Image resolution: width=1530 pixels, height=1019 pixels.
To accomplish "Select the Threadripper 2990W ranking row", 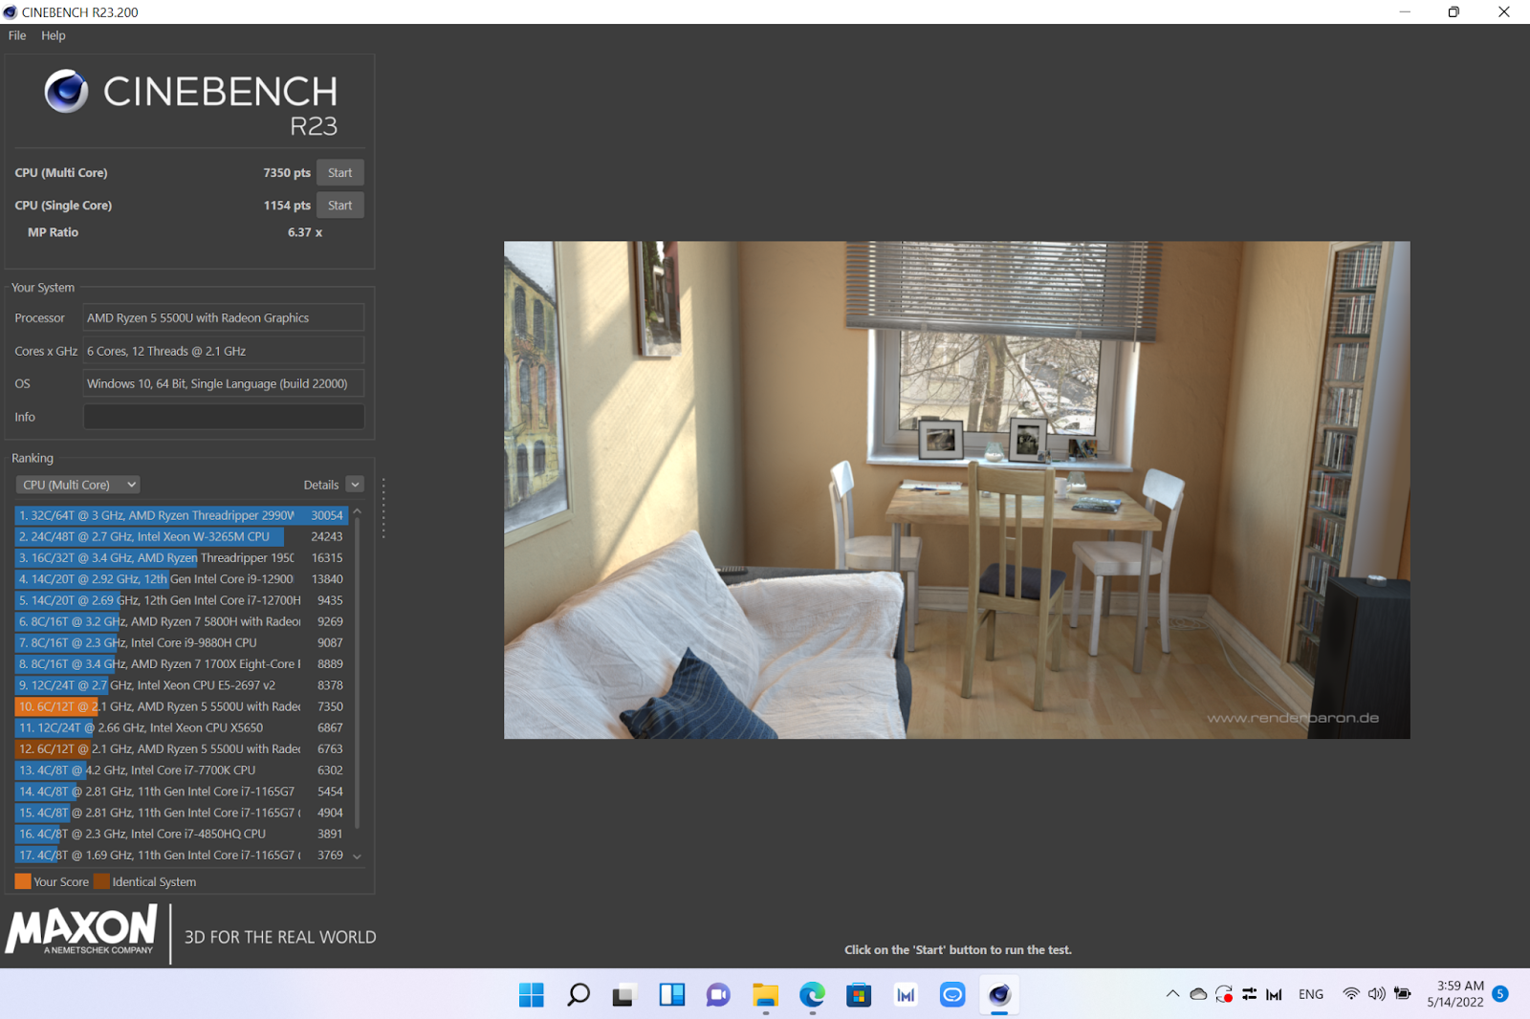I will pos(181,515).
